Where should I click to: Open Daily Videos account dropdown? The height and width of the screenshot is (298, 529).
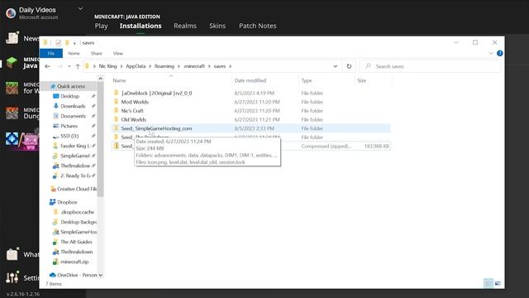click(x=80, y=9)
